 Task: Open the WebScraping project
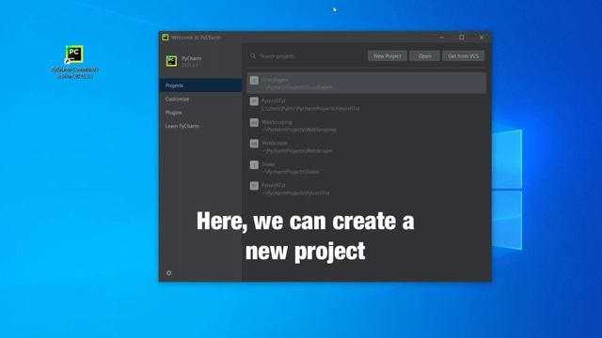367,126
